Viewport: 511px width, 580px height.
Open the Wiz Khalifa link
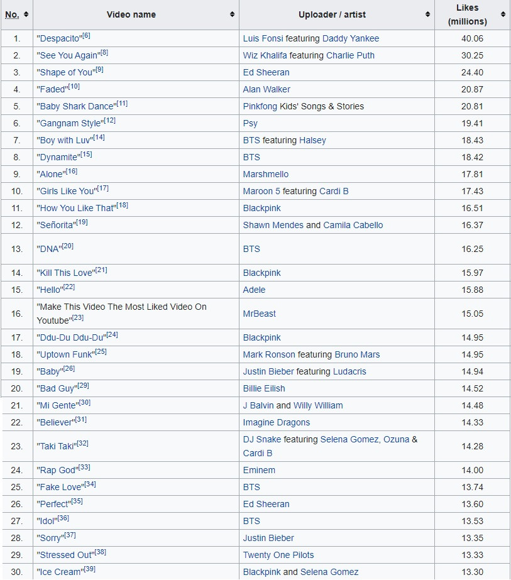265,55
